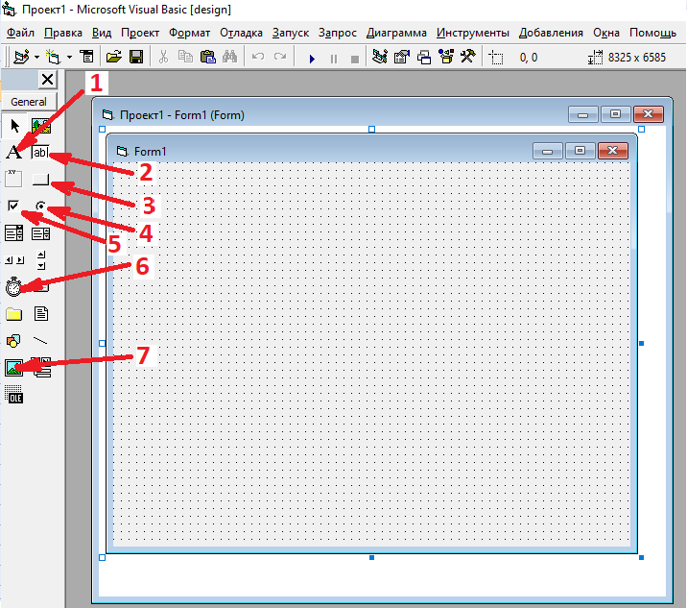The height and width of the screenshot is (608, 687).
Task: Maximize the Проект1 - Form1 (Form) designer window
Action: [615, 114]
